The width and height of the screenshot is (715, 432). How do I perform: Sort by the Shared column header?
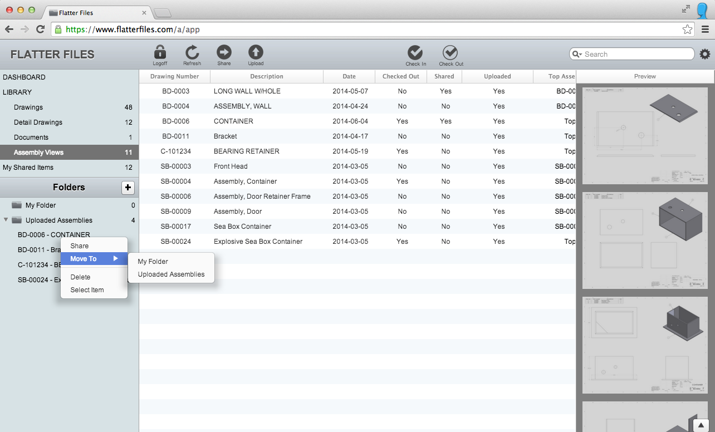click(x=444, y=76)
